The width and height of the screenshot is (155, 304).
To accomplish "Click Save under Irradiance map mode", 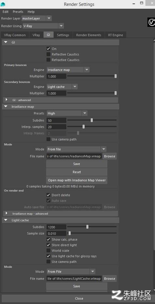I will 77,164.
